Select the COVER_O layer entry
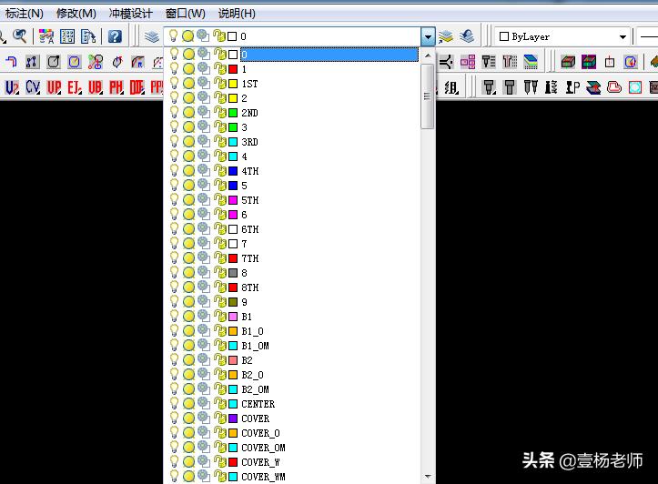Viewport: 658px width, 484px height. [260, 433]
